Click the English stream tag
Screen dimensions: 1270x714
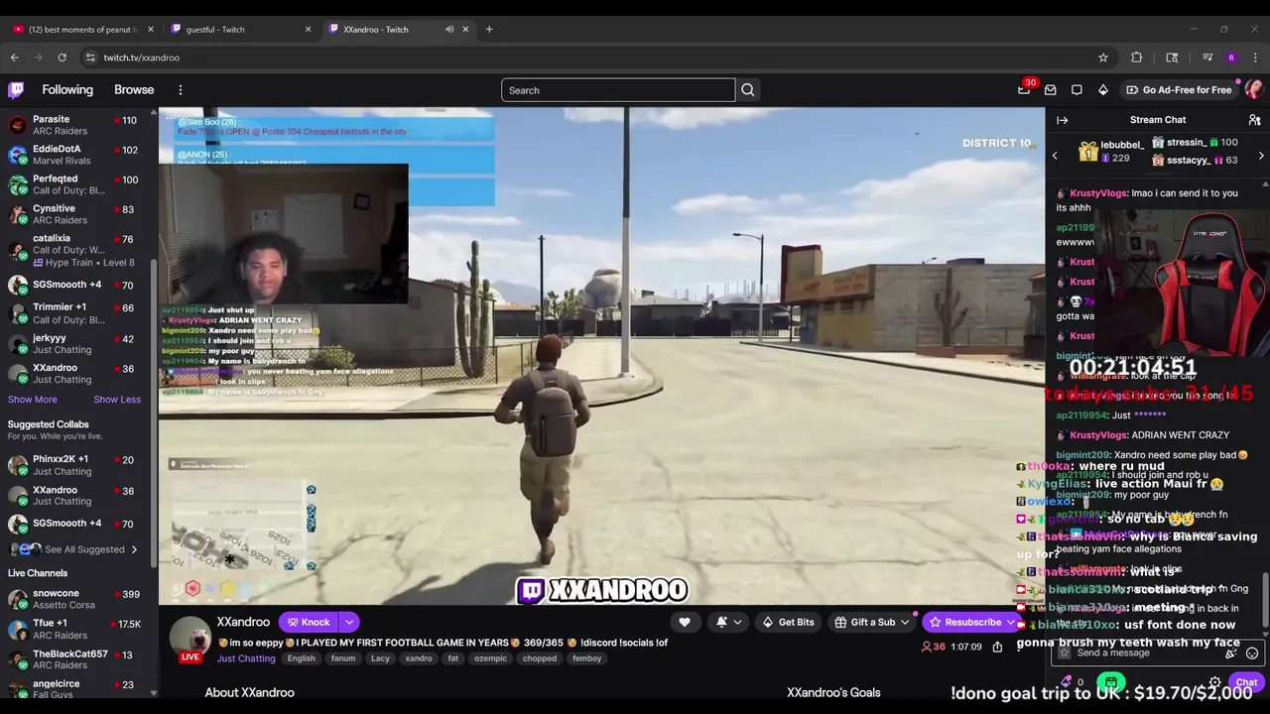click(302, 658)
